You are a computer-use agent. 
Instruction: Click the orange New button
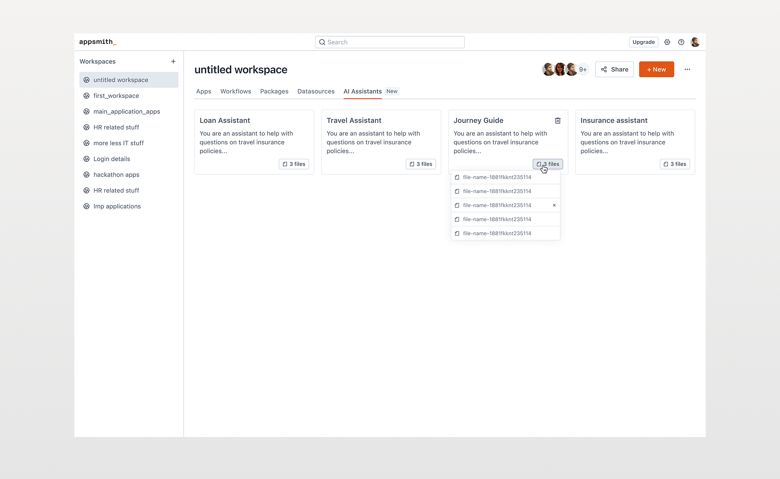pyautogui.click(x=656, y=70)
